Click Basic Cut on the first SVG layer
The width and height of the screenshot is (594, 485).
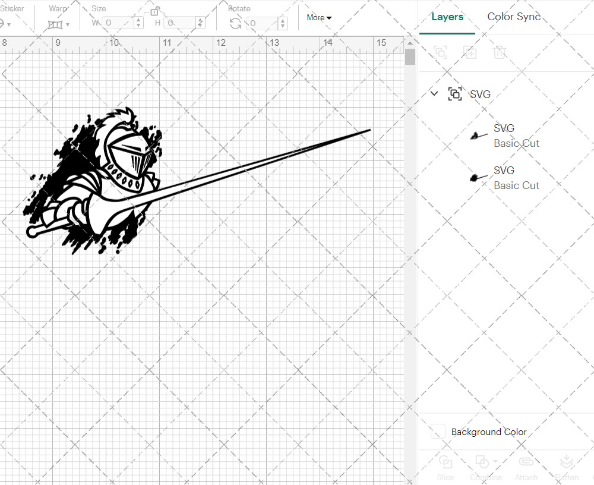pyautogui.click(x=516, y=143)
